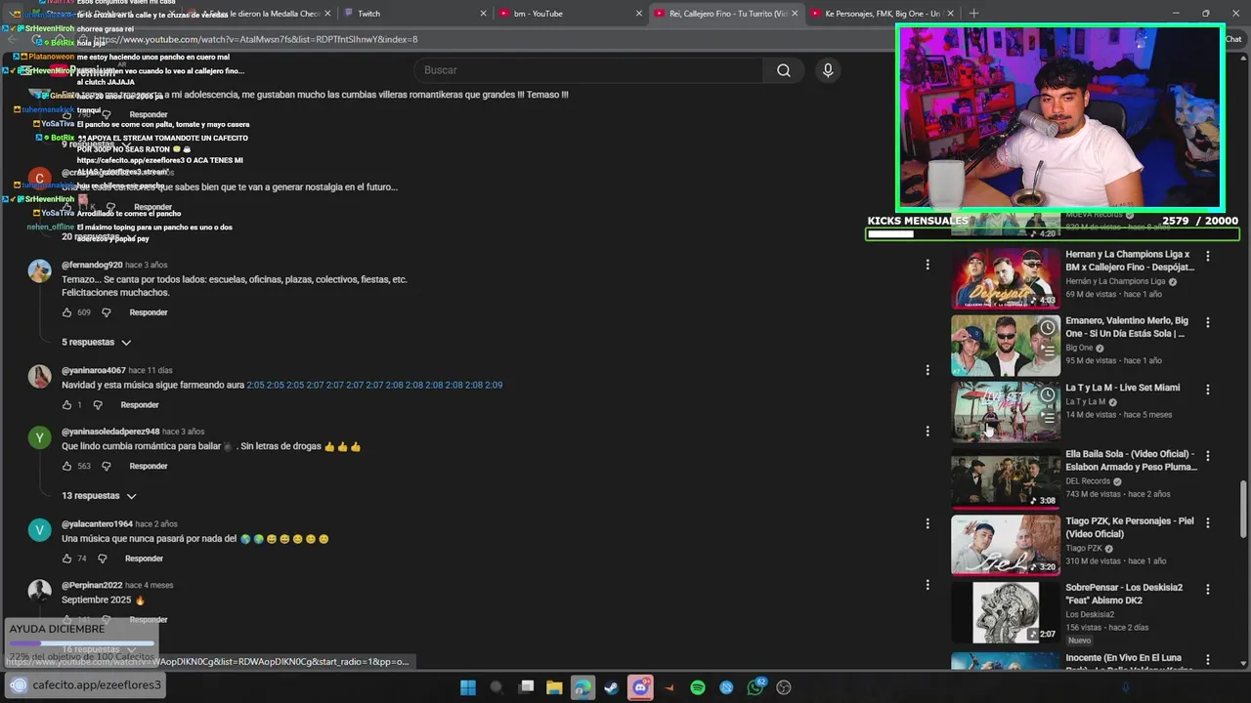This screenshot has height=703, width=1251.
Task: Click the browser address bar URL
Action: click(256, 39)
